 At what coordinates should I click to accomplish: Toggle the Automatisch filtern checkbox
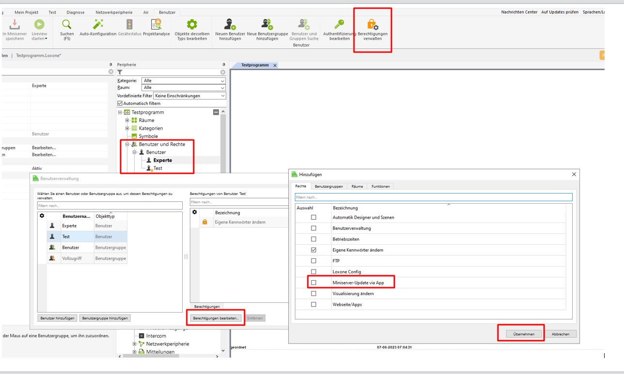[120, 104]
